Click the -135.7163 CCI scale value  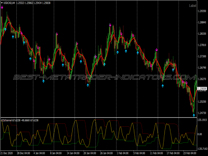(202, 149)
